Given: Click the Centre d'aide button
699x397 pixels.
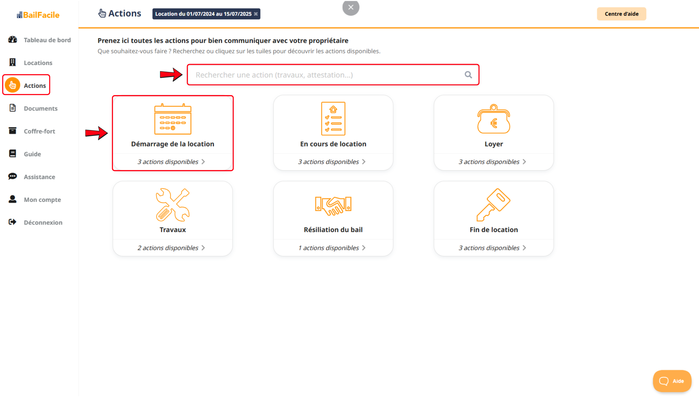Looking at the screenshot, I should tap(621, 14).
